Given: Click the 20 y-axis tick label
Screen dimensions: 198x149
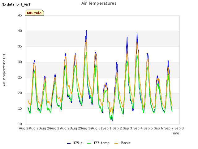Looking at the screenshot, I should tap(20, 93).
